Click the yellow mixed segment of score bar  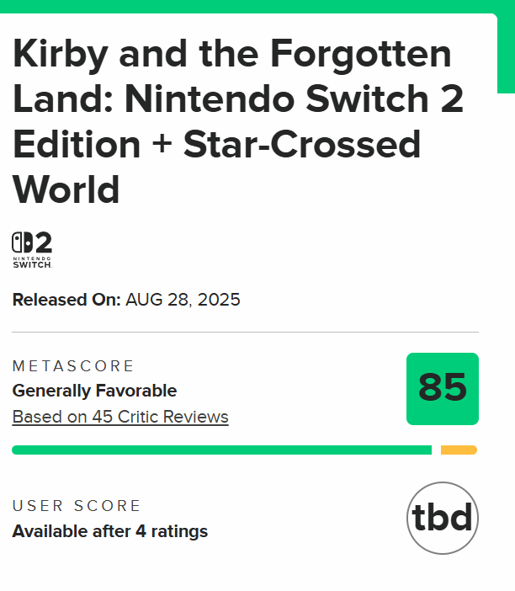(459, 450)
